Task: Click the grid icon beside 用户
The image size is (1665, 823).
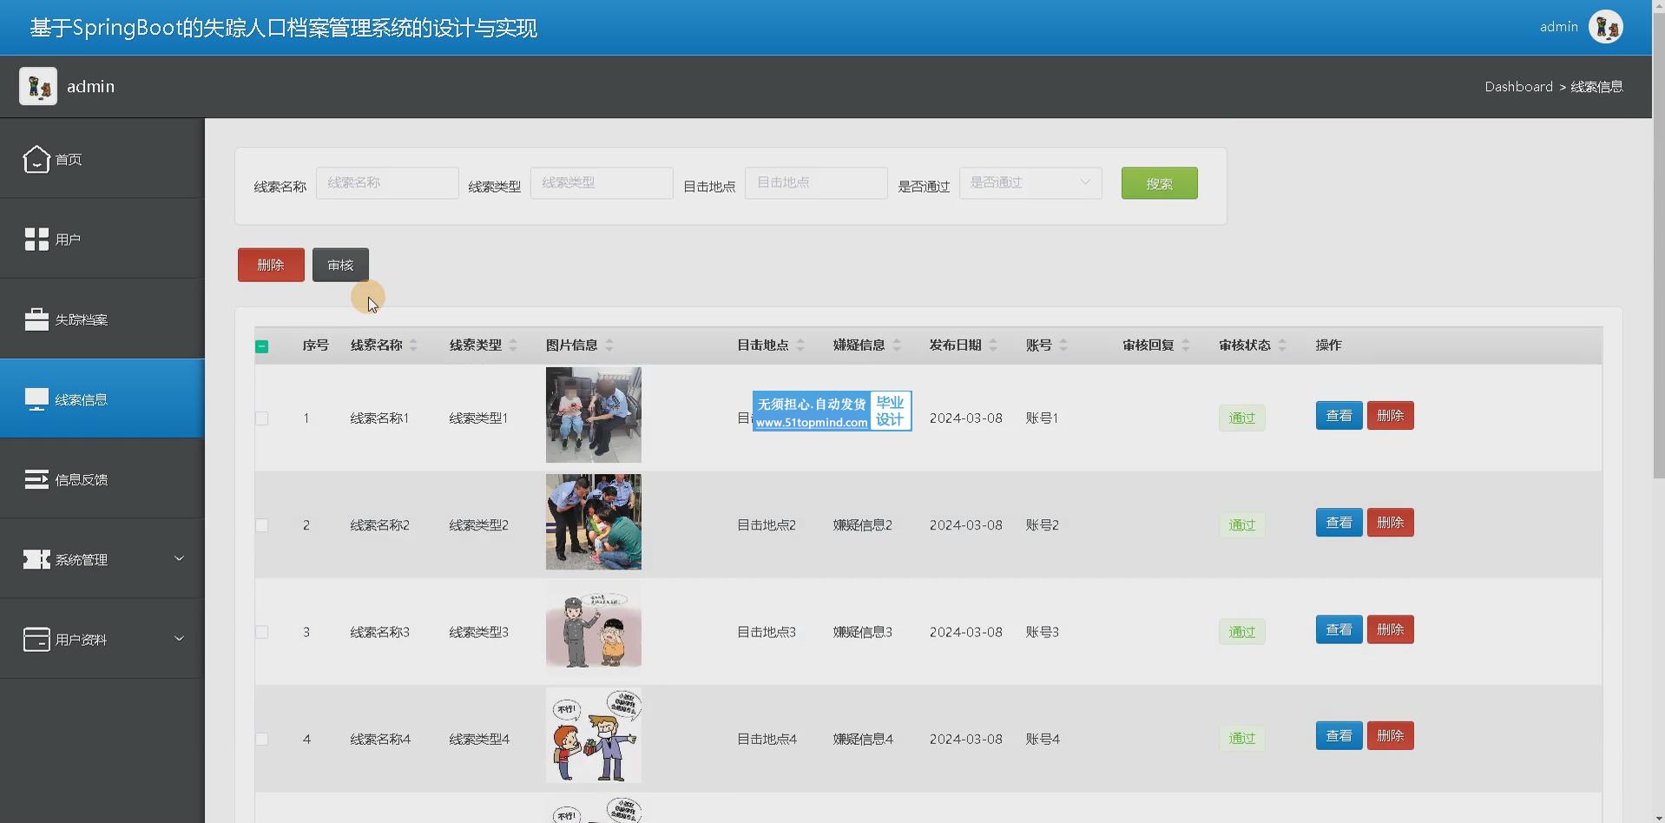Action: pos(36,240)
